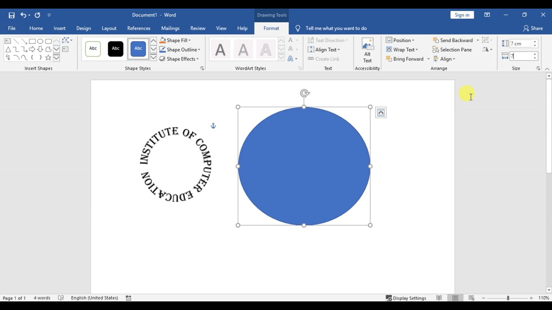Apply the blue filled Abc shape style
552x310 pixels.
point(138,49)
